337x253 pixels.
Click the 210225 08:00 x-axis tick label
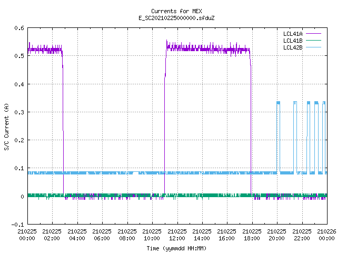tap(127, 235)
